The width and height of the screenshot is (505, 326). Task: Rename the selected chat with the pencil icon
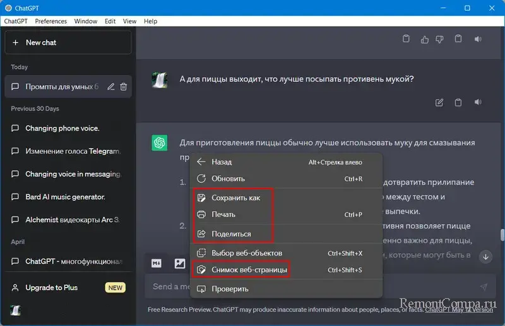(111, 87)
